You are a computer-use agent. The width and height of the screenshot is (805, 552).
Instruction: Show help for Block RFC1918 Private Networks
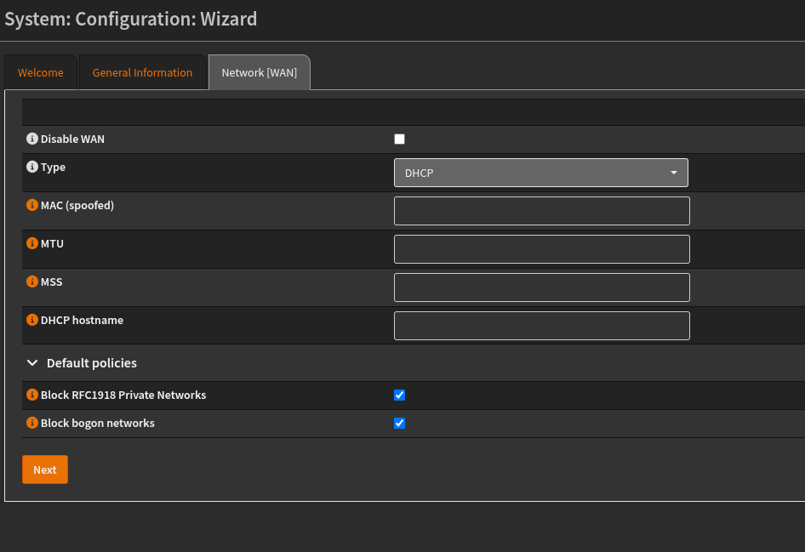point(32,395)
